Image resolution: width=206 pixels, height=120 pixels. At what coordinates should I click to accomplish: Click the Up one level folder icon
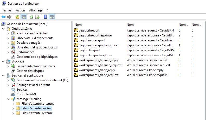point(17,17)
